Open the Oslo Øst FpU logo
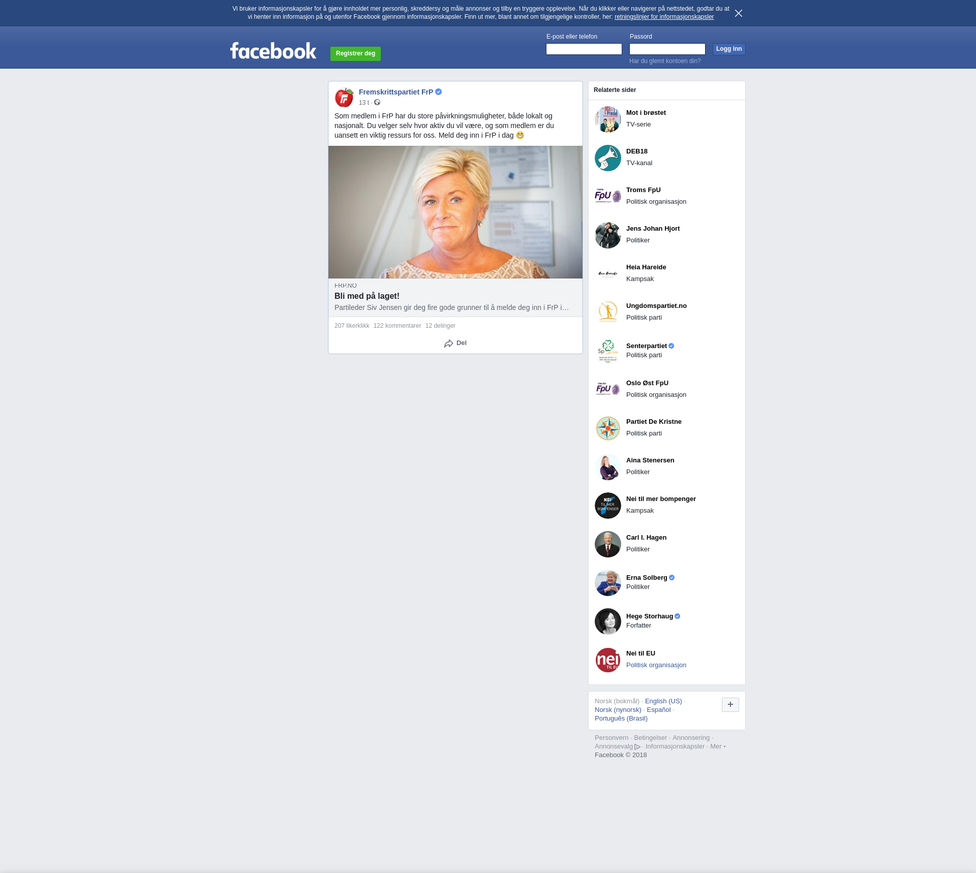The width and height of the screenshot is (976, 873). tap(608, 390)
